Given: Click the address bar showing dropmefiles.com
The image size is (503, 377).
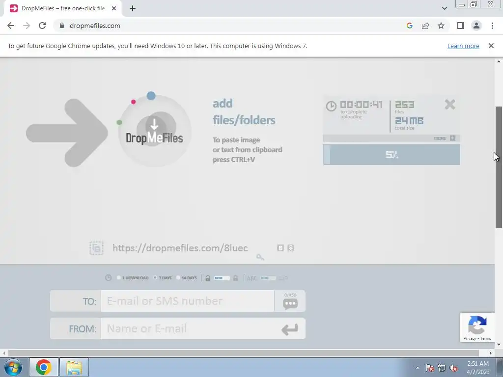Looking at the screenshot, I should click(x=224, y=26).
